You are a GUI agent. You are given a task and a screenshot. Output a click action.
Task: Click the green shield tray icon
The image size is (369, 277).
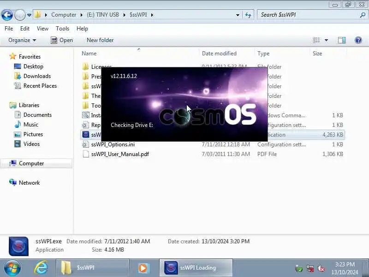click(x=298, y=269)
